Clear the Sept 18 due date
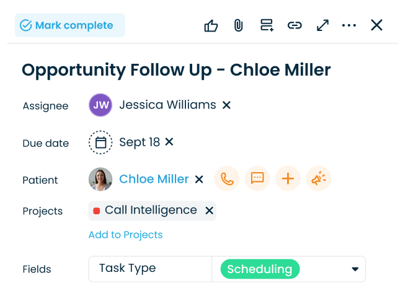403x296 pixels. tap(169, 142)
